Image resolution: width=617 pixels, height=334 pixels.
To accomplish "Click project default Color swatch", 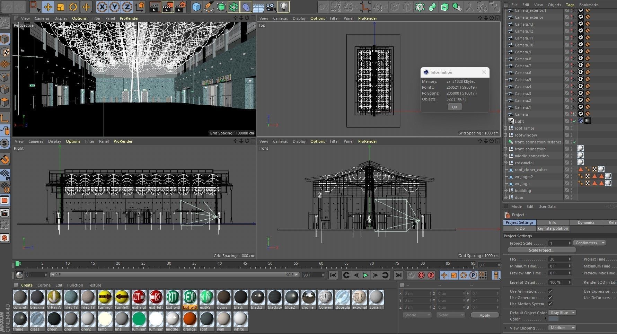I will click(553, 319).
